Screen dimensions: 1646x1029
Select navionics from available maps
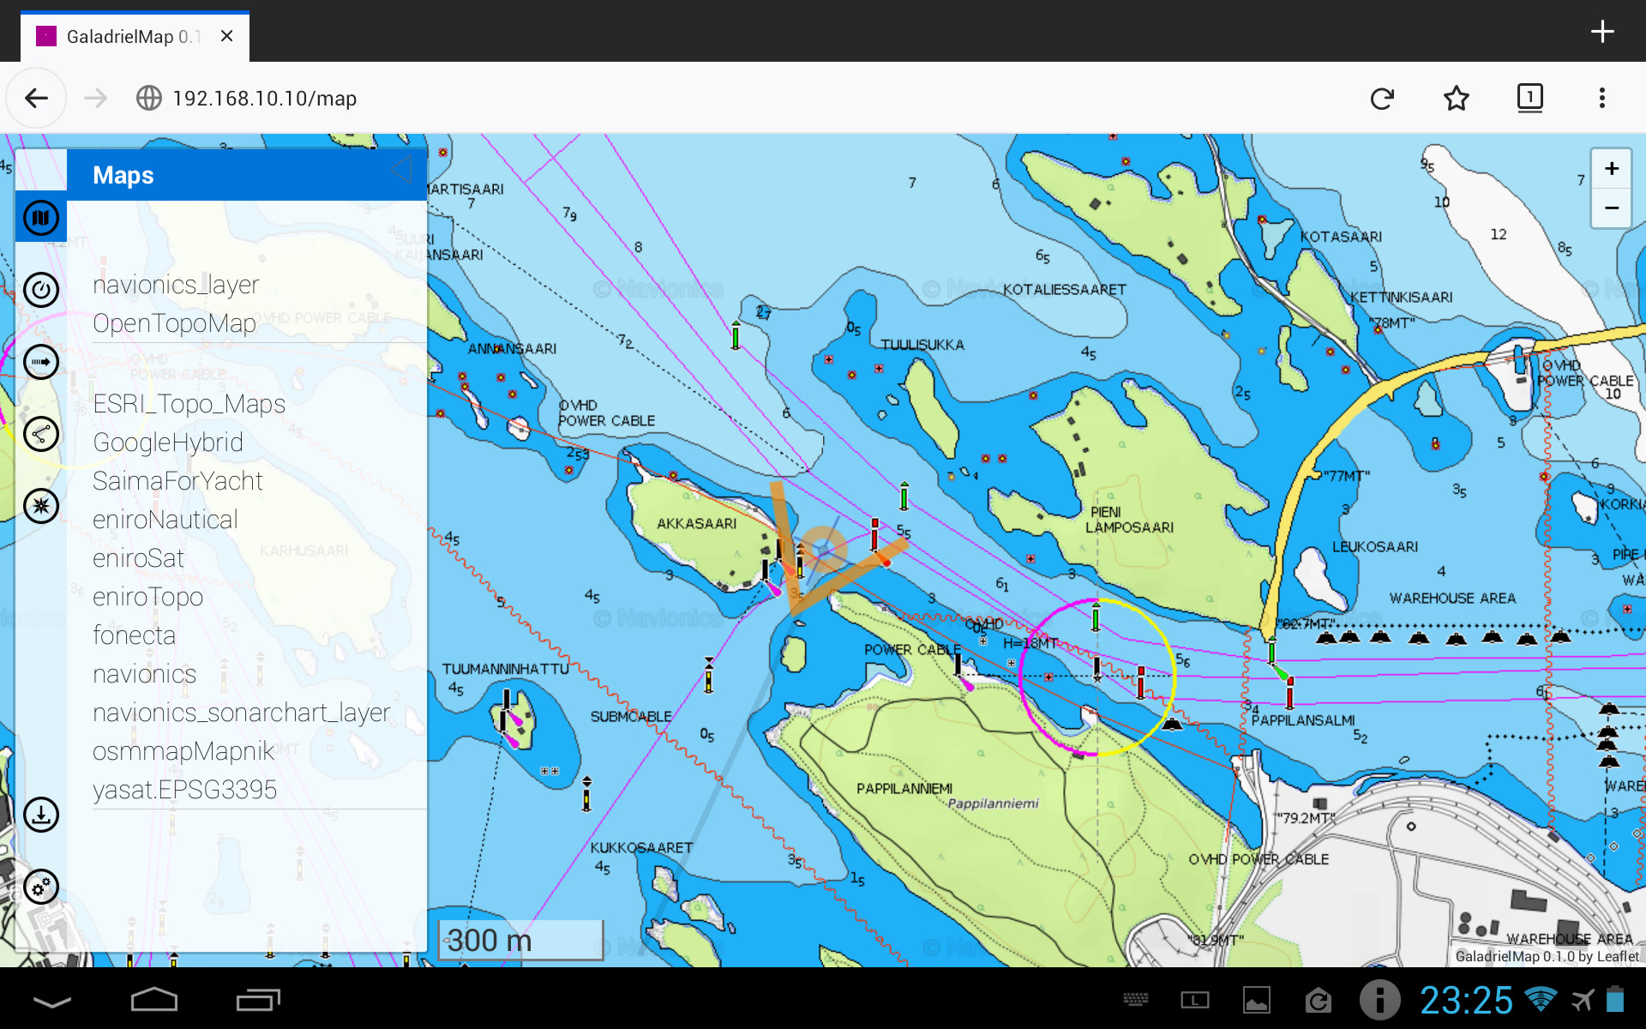click(x=145, y=674)
